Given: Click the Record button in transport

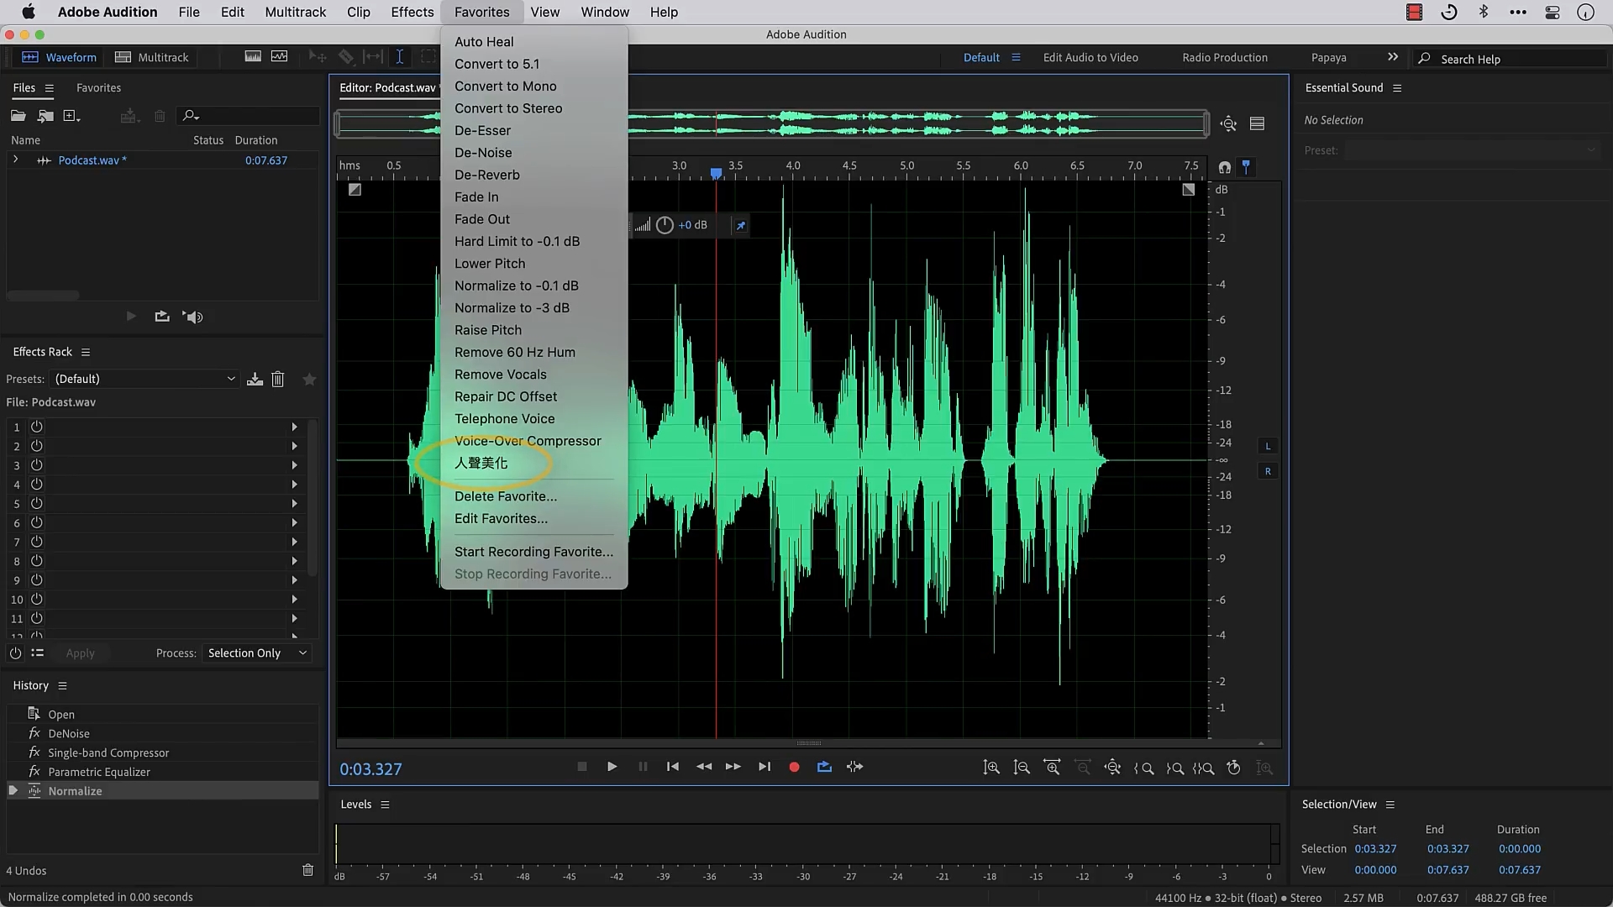Looking at the screenshot, I should 794,767.
